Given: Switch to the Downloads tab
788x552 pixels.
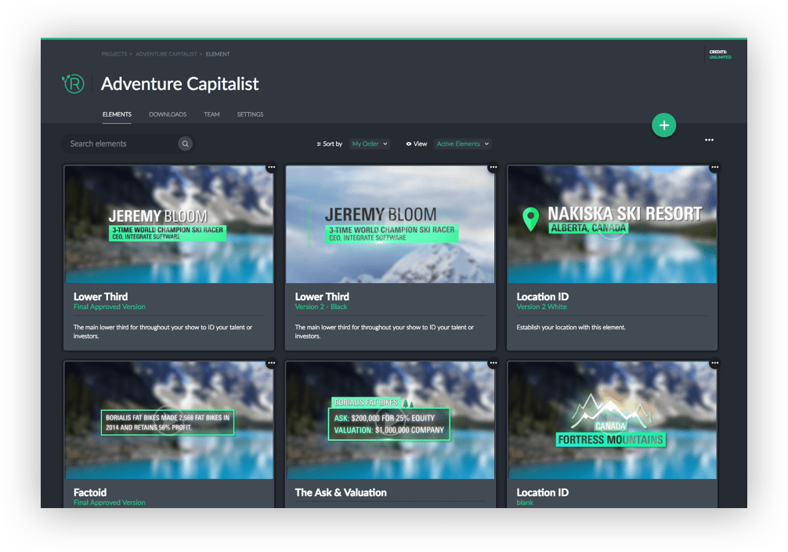Looking at the screenshot, I should [168, 114].
